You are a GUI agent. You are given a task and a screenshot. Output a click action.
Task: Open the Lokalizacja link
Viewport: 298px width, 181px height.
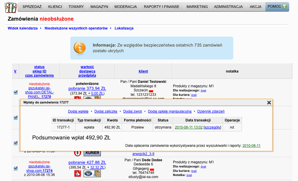[x=124, y=28]
